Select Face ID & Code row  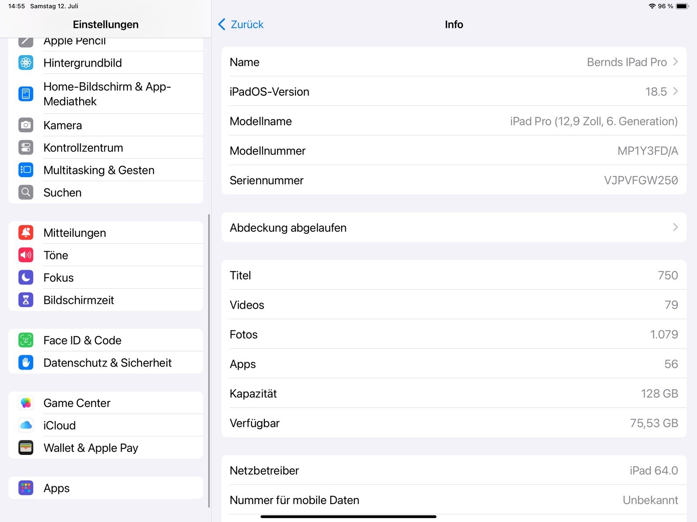click(106, 340)
